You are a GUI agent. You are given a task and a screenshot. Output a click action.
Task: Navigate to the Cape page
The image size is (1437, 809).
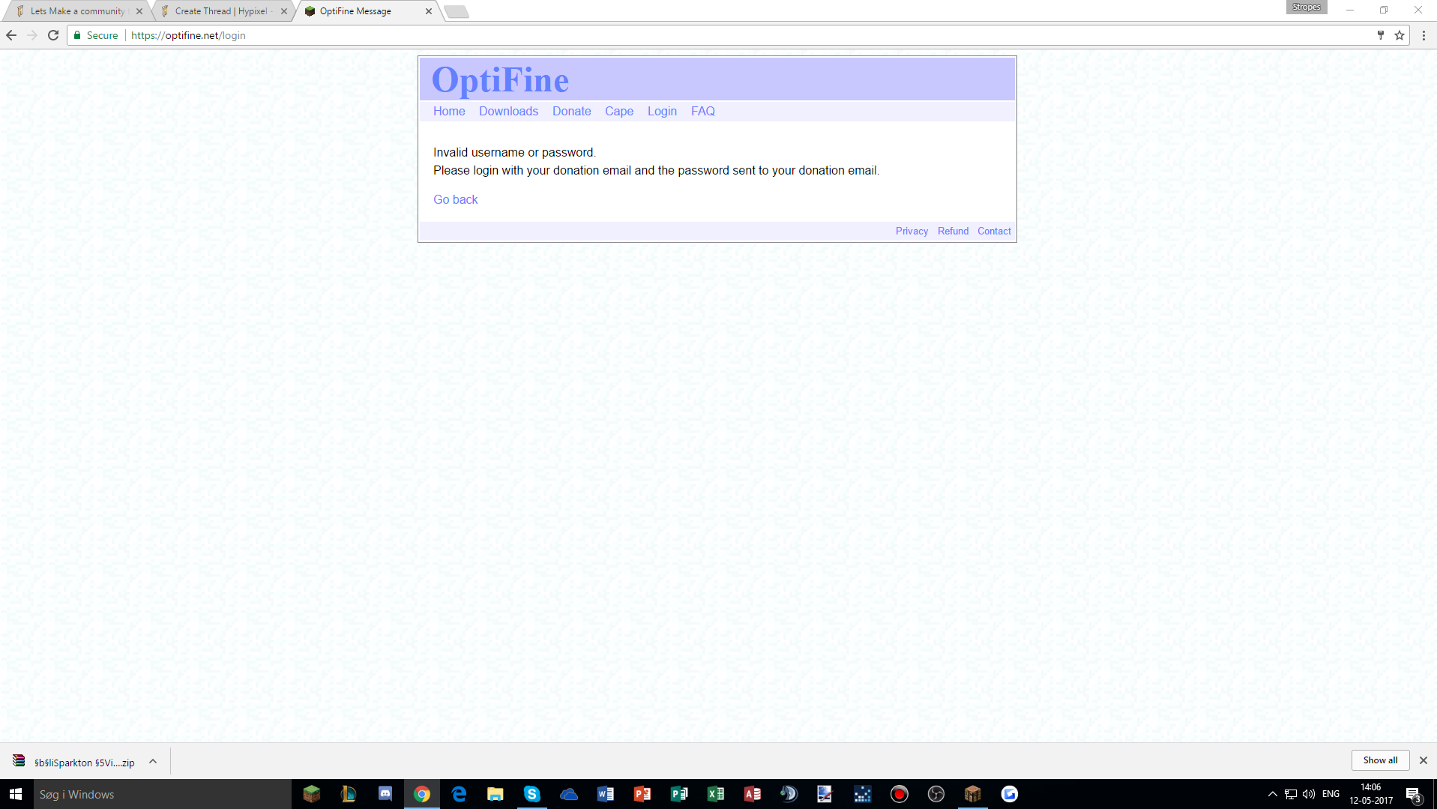point(619,112)
